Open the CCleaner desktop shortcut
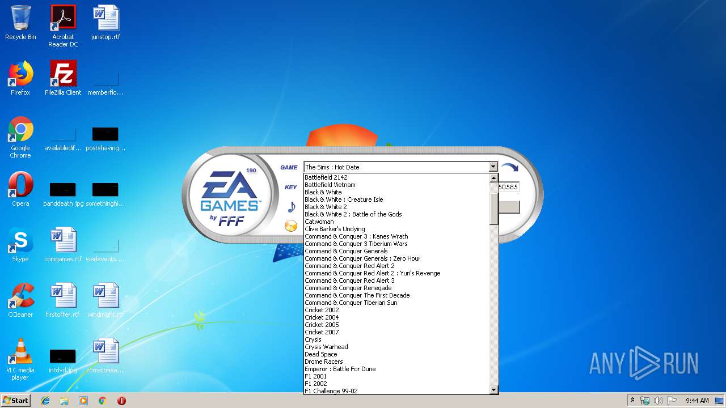The image size is (726, 408). [x=20, y=300]
